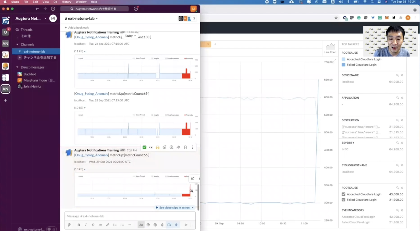Open the Window menu
The image size is (420, 231).
(x=81, y=2)
